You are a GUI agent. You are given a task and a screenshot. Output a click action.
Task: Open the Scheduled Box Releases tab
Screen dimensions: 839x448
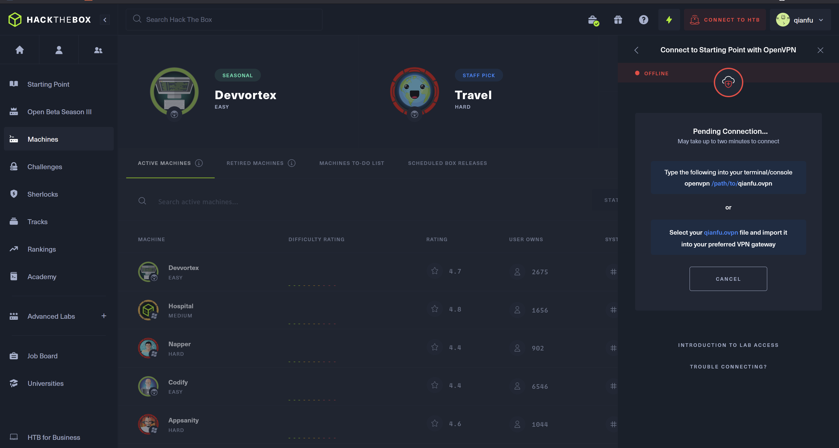447,163
